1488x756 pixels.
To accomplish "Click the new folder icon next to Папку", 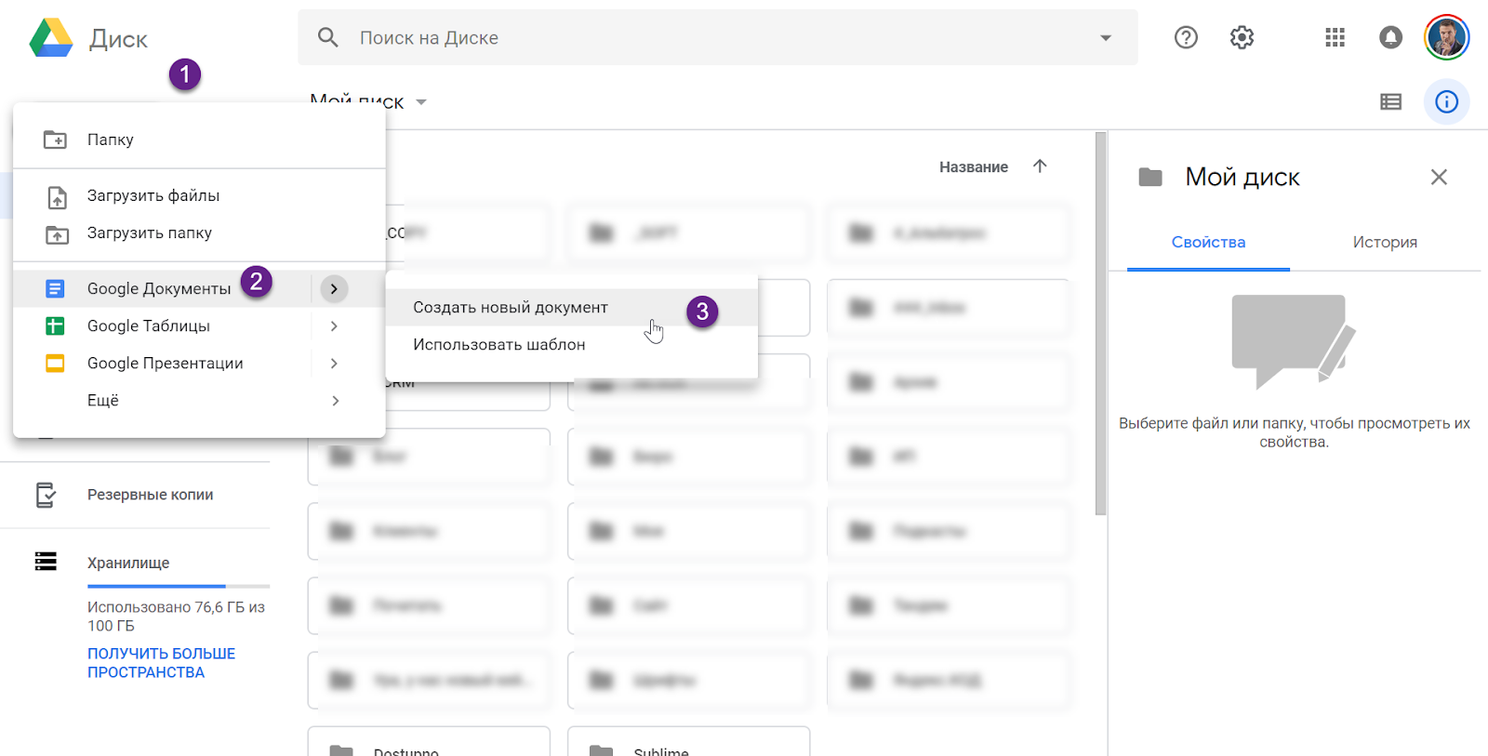I will [56, 139].
